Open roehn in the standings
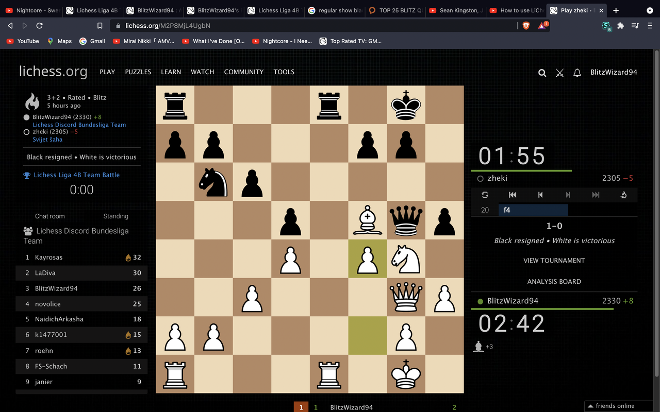This screenshot has width=660, height=412. [44, 351]
